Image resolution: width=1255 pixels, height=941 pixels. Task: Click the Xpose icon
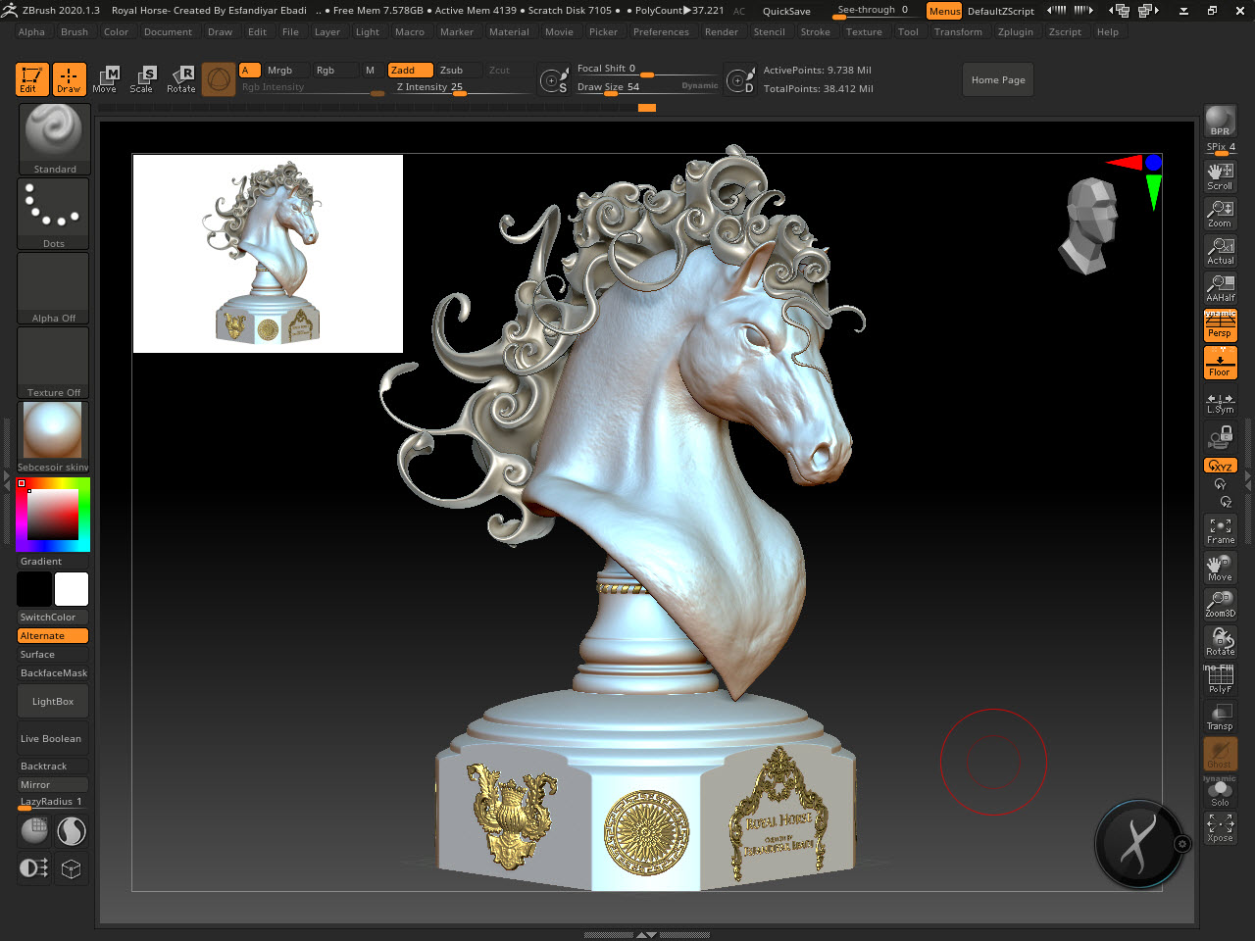[1220, 828]
